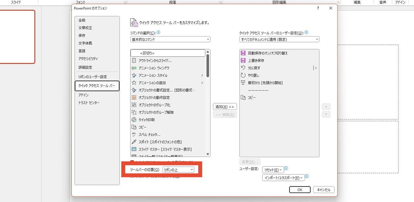Viewport: 414px width, 202px height.
Task: Select 自動保存のオン/オフ切り替え save icon
Action: coord(243,53)
